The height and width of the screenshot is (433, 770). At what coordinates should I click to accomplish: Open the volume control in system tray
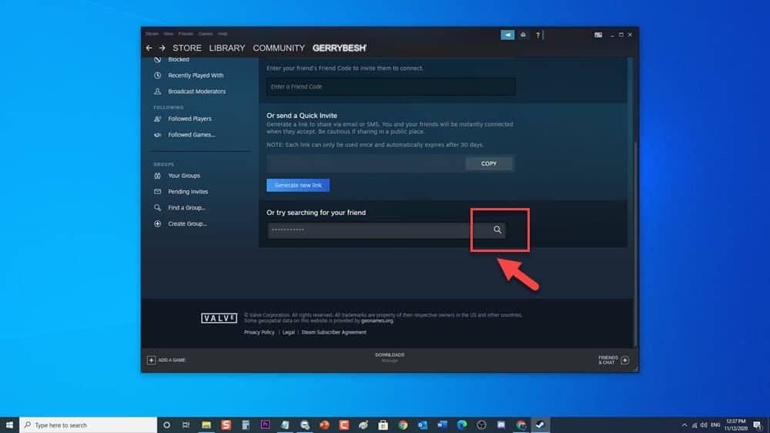[x=704, y=425]
